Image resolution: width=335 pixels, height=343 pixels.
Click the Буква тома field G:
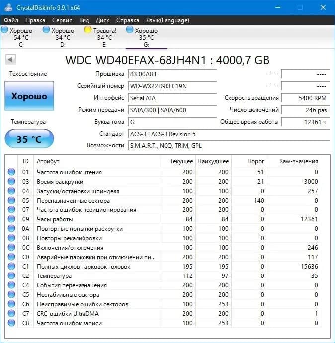pos(172,122)
